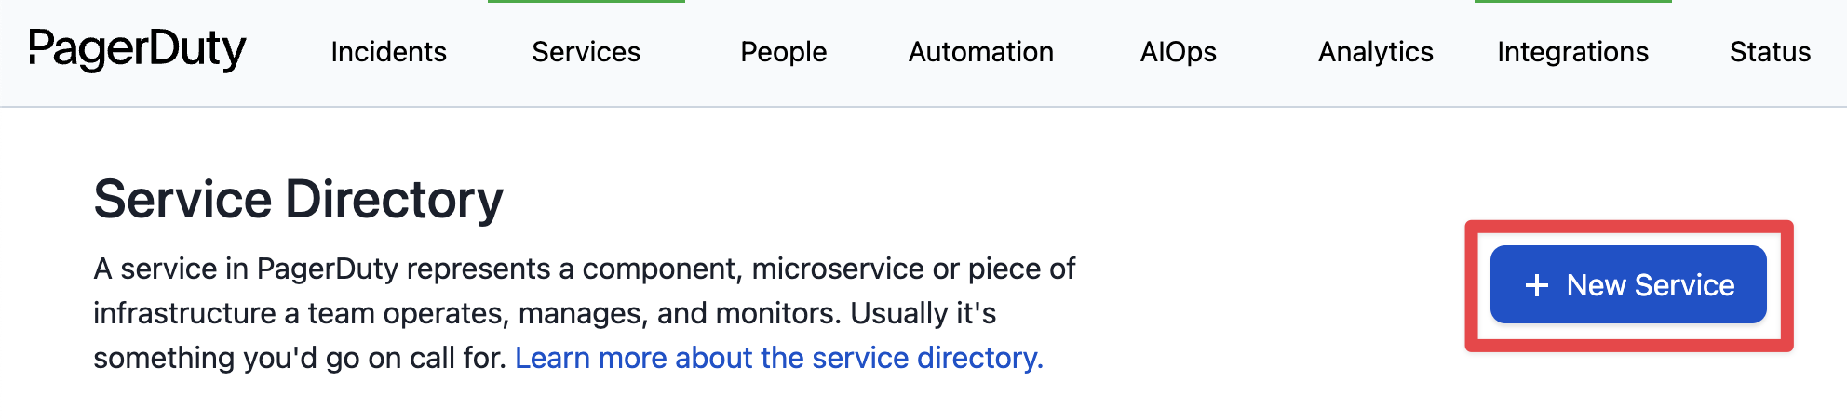Go to the Integrations menu
The image size is (1847, 420).
(x=1572, y=52)
